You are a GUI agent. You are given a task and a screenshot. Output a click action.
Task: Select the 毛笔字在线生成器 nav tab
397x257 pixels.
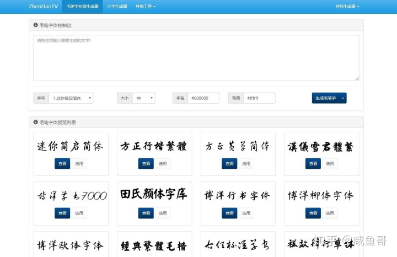pyautogui.click(x=82, y=7)
